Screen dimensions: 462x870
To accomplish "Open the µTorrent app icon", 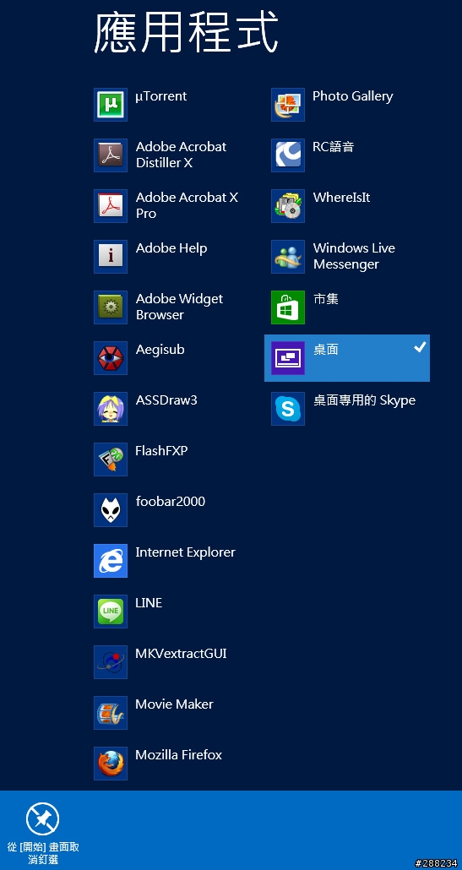I will (x=111, y=104).
